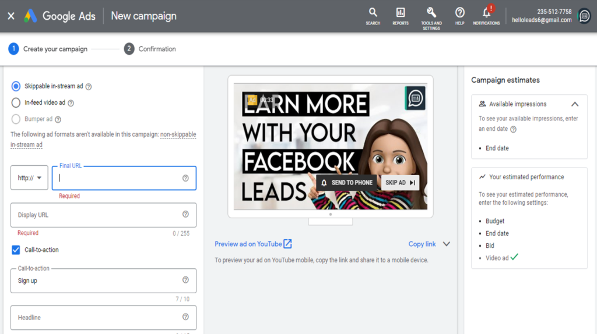Click the video ad preview thumbnail
597x334 pixels.
(331, 146)
